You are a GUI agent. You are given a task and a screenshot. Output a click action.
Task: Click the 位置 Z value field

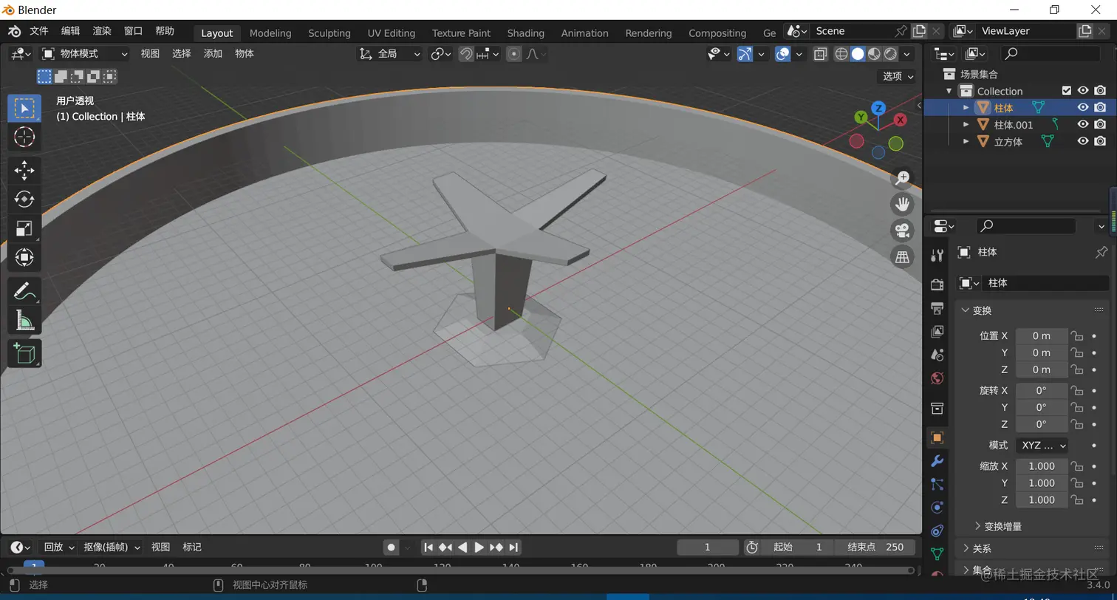pos(1042,369)
